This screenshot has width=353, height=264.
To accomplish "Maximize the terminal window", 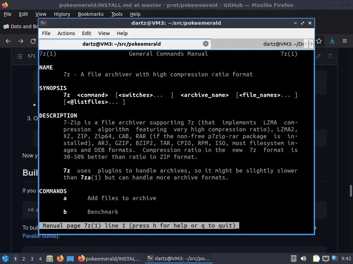I will 303,23.
